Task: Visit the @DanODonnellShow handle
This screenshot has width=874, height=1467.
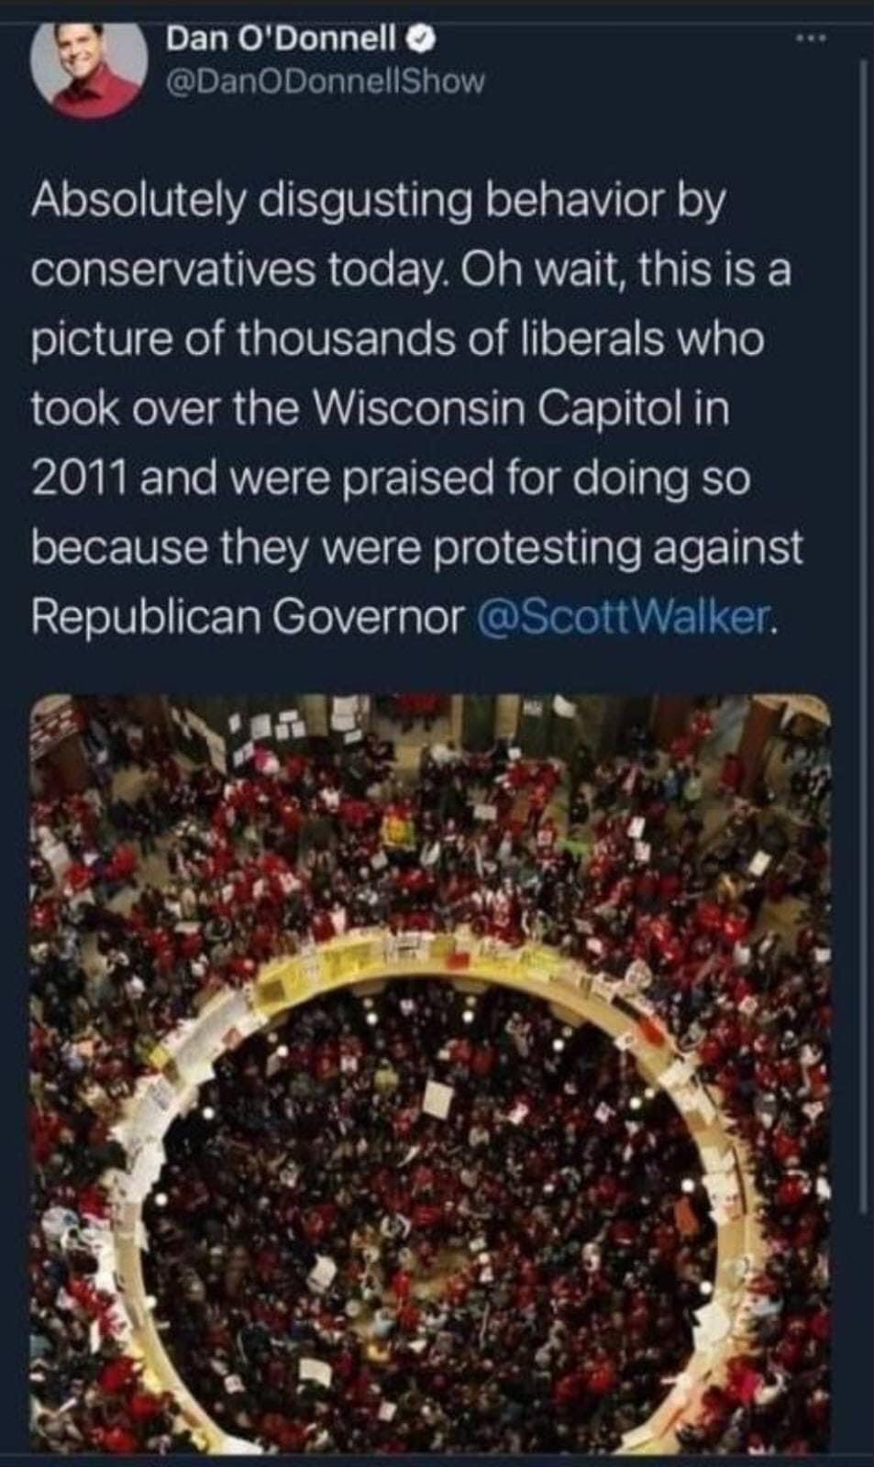Action: click(x=325, y=82)
